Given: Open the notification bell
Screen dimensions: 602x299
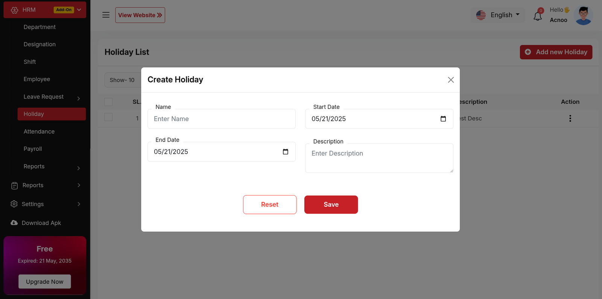Looking at the screenshot, I should click(x=538, y=16).
